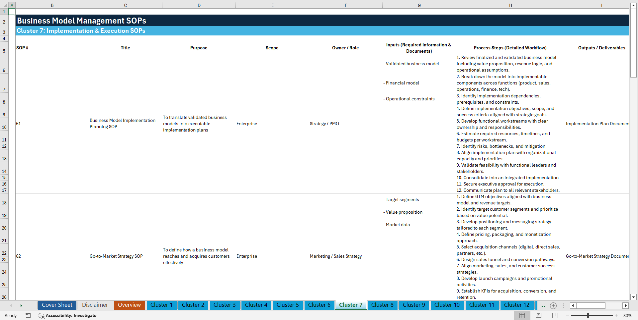
Task: Select column C header
Action: 126,5
